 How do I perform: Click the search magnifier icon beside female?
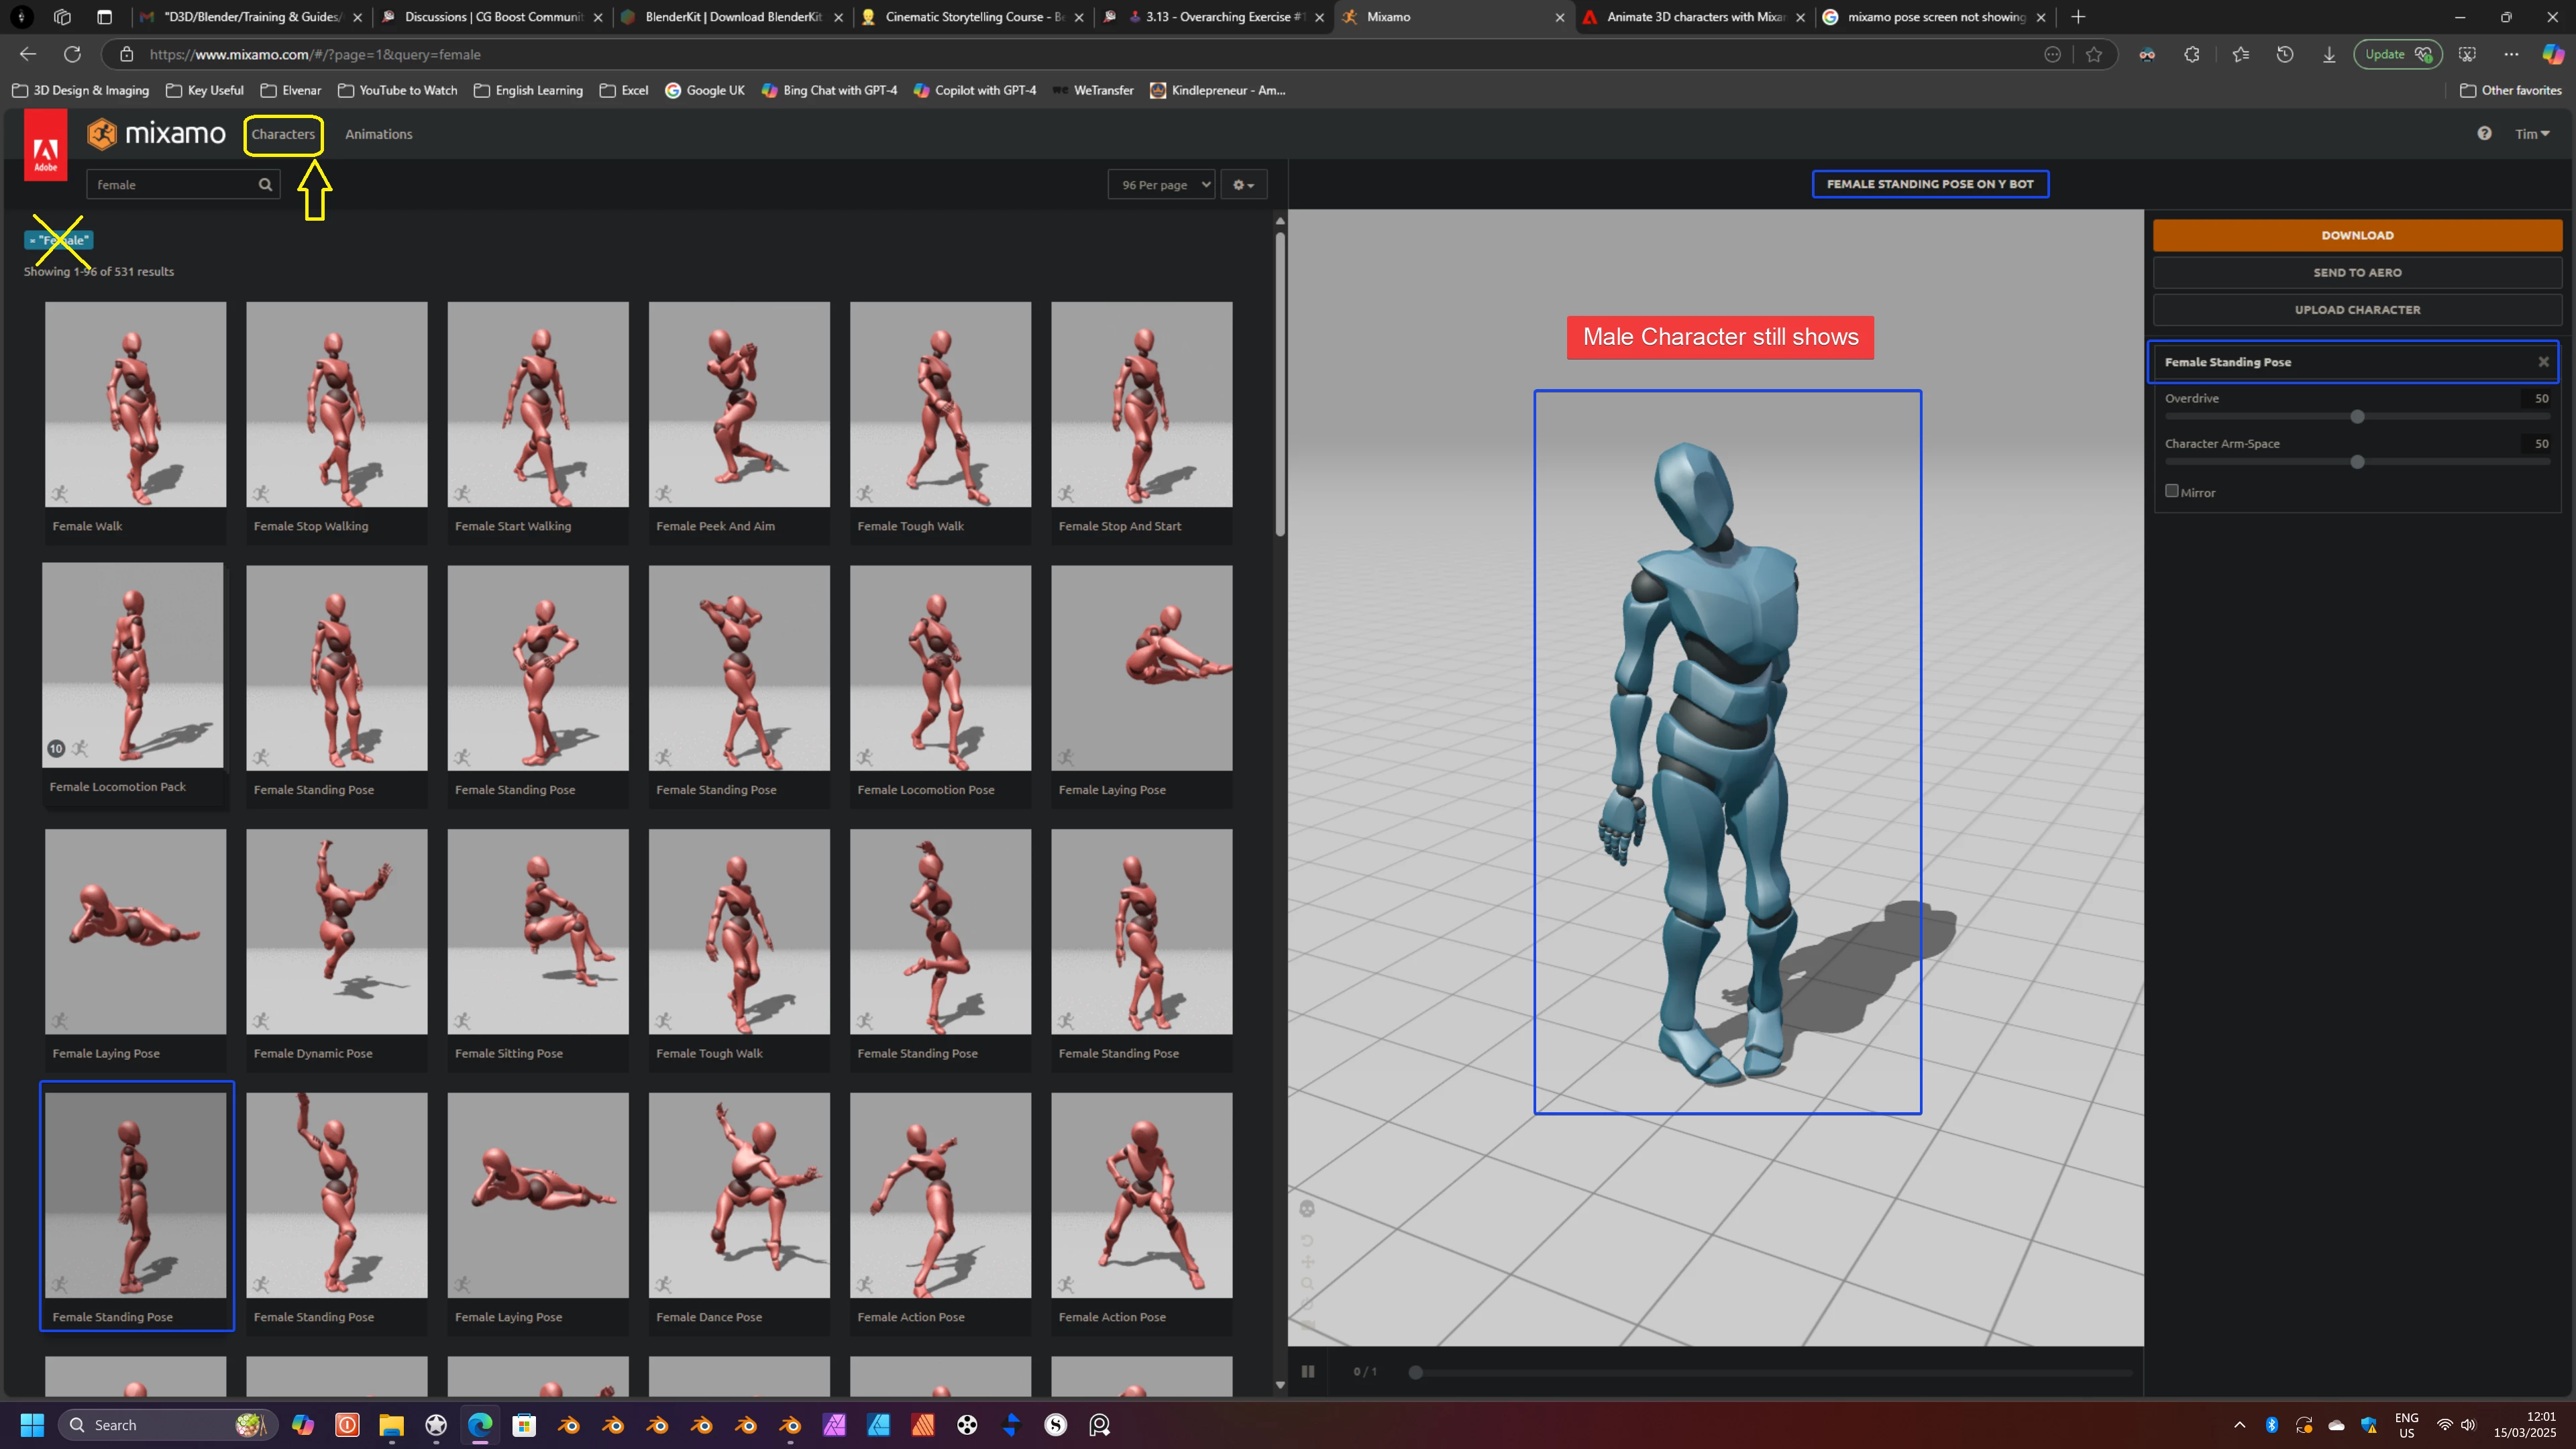pos(265,184)
